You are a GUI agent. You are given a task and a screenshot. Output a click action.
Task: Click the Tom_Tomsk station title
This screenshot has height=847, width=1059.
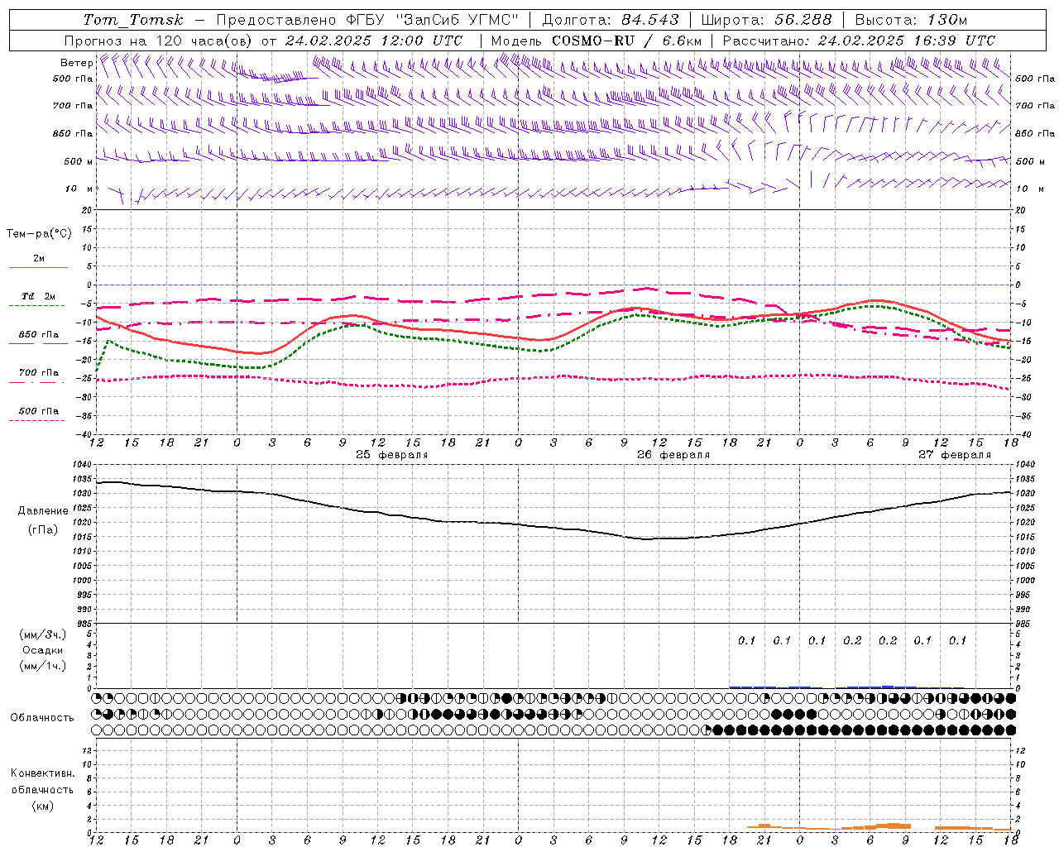point(133,20)
